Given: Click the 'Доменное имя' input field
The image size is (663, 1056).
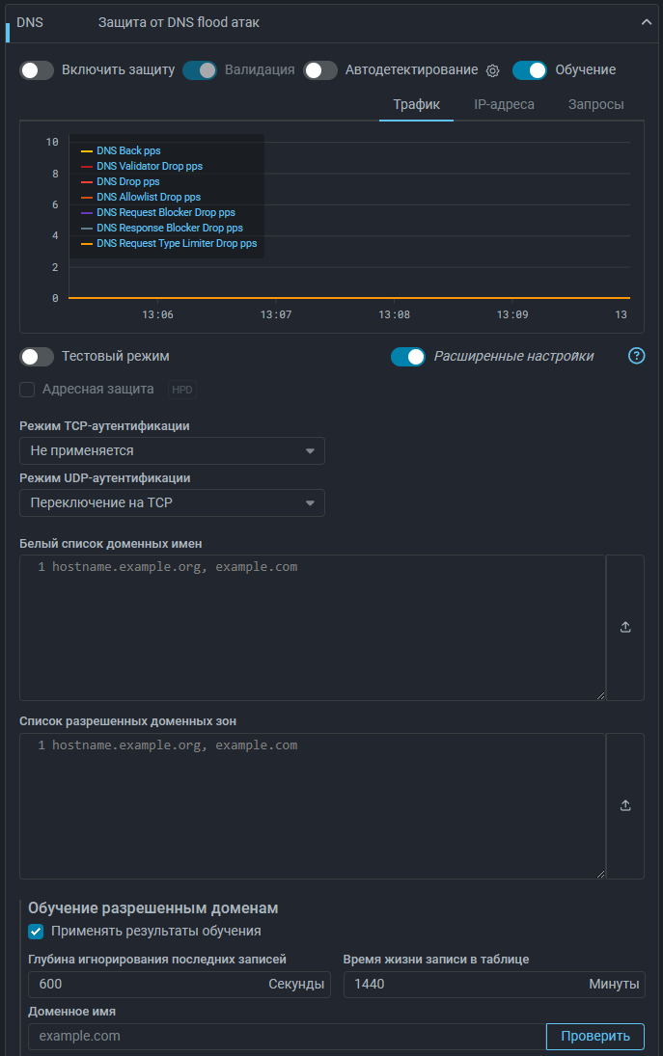Looking at the screenshot, I should tap(287, 1036).
